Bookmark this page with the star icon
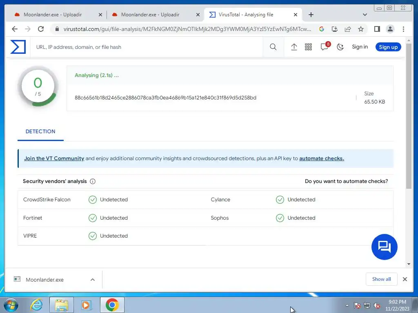Screen dimensions: 418x313 (x=361, y=29)
